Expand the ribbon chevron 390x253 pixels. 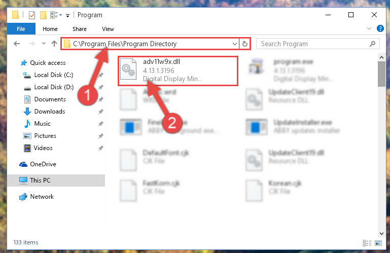369,28
